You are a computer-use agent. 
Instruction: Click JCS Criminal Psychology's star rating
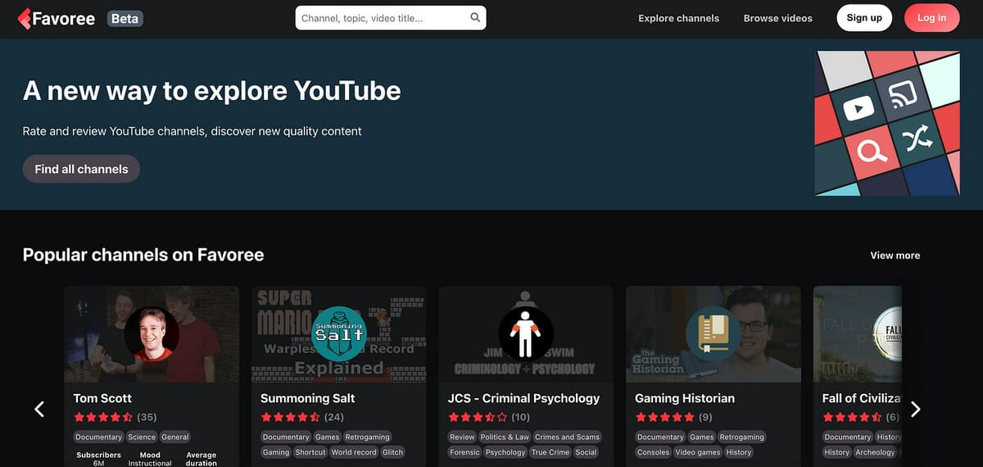coord(478,417)
